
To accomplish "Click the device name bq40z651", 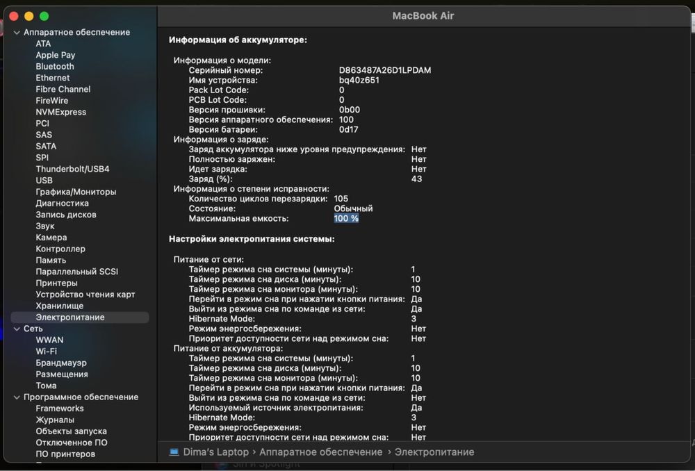I will [x=359, y=80].
